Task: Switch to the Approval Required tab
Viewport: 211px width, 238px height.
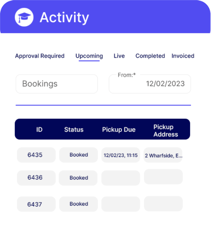Action: 40,56
